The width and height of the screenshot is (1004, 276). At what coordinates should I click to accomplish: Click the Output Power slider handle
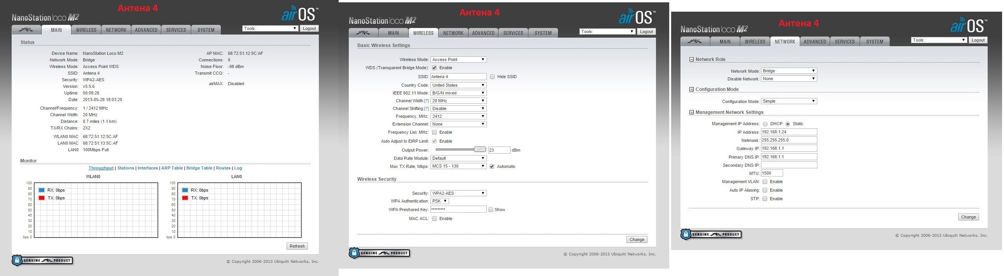pos(480,150)
